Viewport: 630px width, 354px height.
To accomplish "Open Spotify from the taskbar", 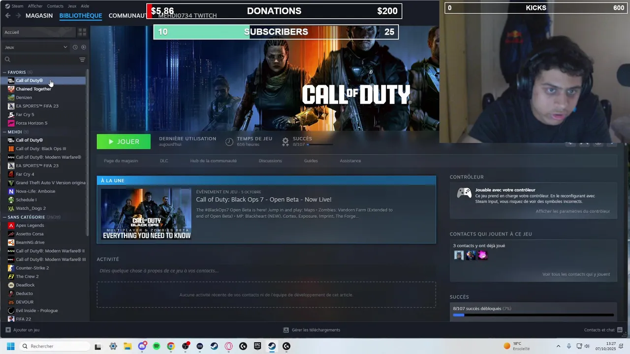I will coord(157,346).
